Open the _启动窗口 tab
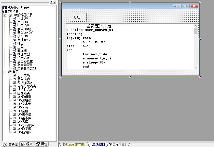Screen dimensions: 214x147 click(98, 144)
